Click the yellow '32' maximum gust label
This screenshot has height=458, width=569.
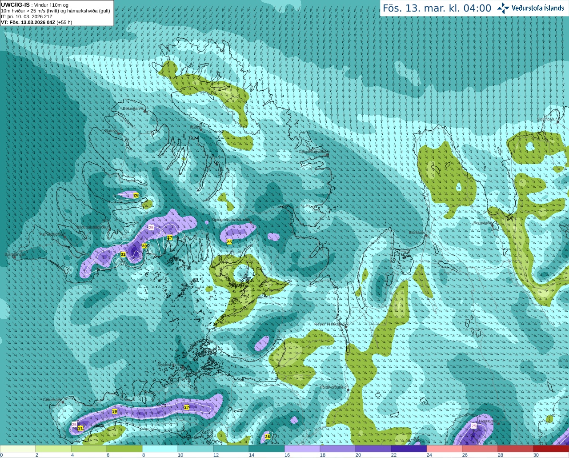coord(123,254)
